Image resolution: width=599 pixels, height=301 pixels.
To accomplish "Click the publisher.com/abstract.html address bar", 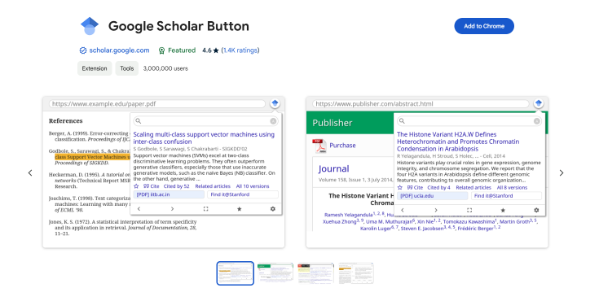I will click(421, 104).
